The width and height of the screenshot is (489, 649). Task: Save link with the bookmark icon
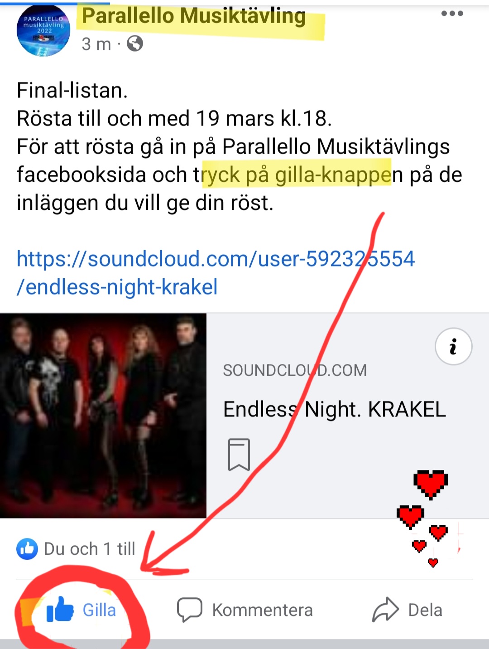click(239, 455)
